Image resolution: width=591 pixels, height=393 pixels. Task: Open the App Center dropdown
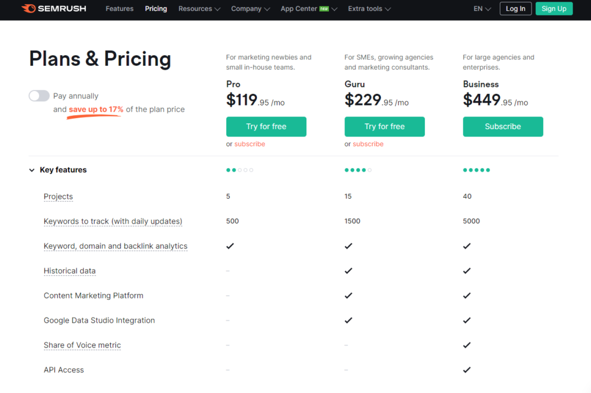pos(309,9)
